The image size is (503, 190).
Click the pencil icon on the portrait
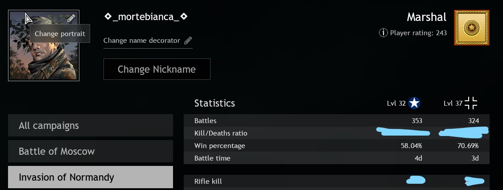[x=71, y=18]
